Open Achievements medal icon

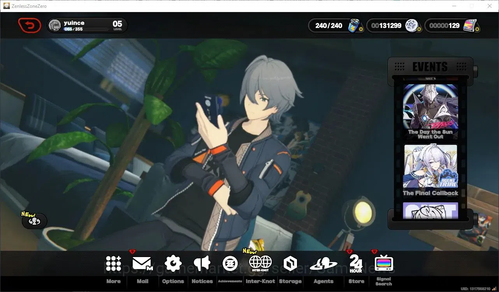point(230,263)
